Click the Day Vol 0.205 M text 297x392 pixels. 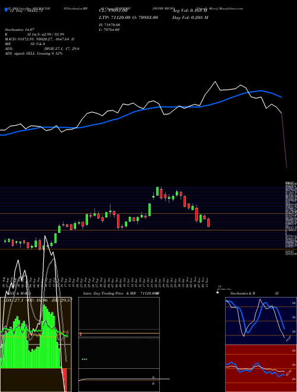tap(190, 17)
